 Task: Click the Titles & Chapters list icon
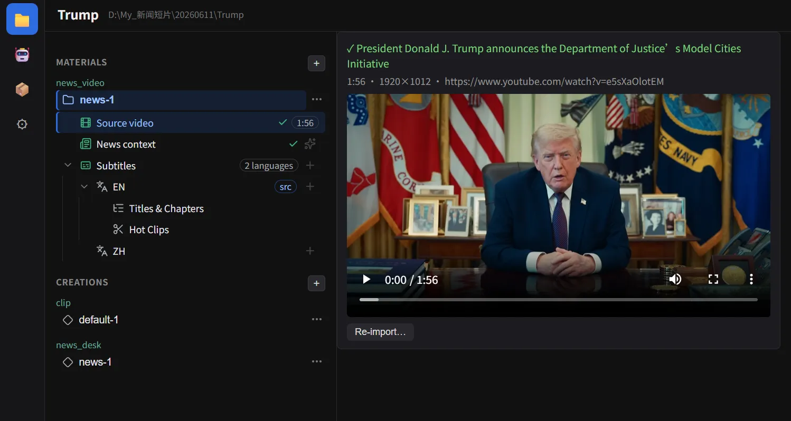tap(118, 208)
